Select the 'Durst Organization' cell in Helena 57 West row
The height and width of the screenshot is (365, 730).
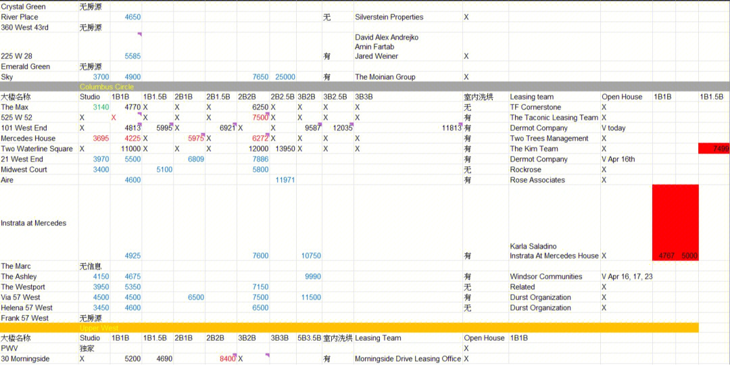[x=540, y=308]
